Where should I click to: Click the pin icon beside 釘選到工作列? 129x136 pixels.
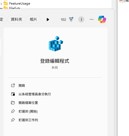(13, 120)
